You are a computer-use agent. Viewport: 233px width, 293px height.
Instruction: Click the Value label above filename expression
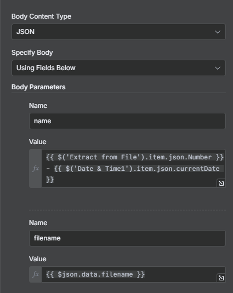pyautogui.click(x=38, y=259)
